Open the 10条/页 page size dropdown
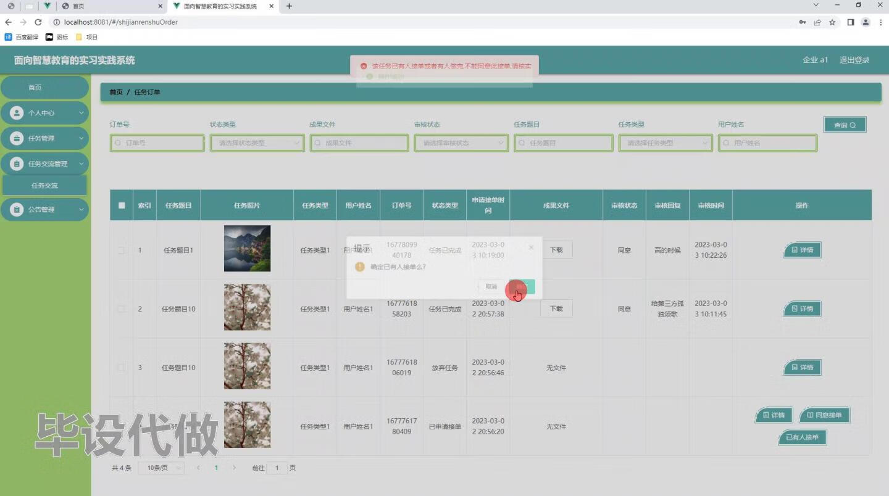Image resolution: width=889 pixels, height=496 pixels. point(161,468)
